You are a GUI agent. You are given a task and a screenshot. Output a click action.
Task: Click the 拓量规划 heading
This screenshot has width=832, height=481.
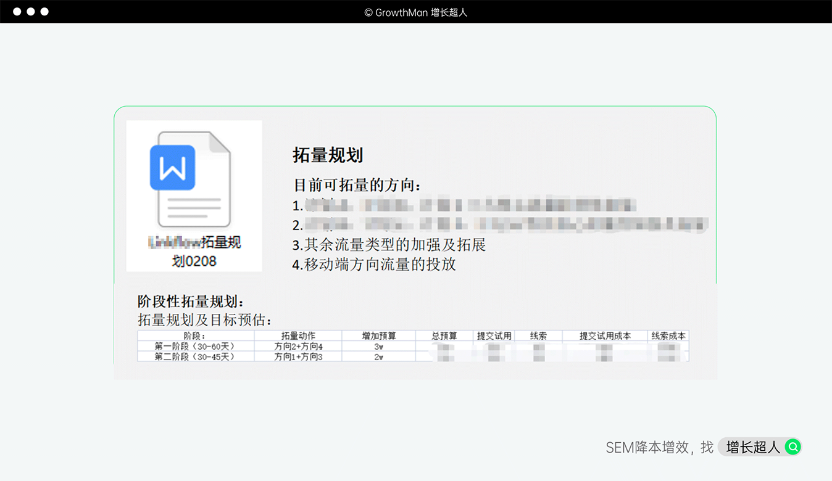pyautogui.click(x=327, y=155)
